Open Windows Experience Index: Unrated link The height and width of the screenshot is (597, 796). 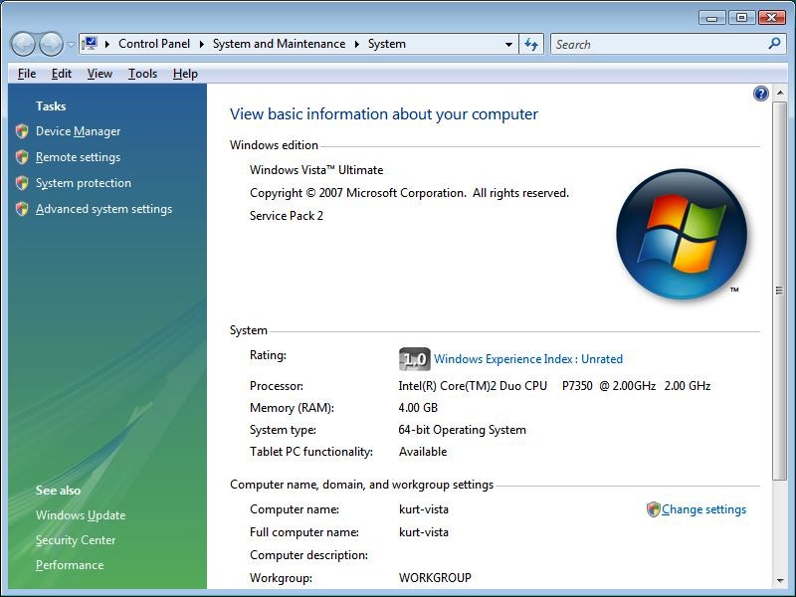[x=528, y=359]
